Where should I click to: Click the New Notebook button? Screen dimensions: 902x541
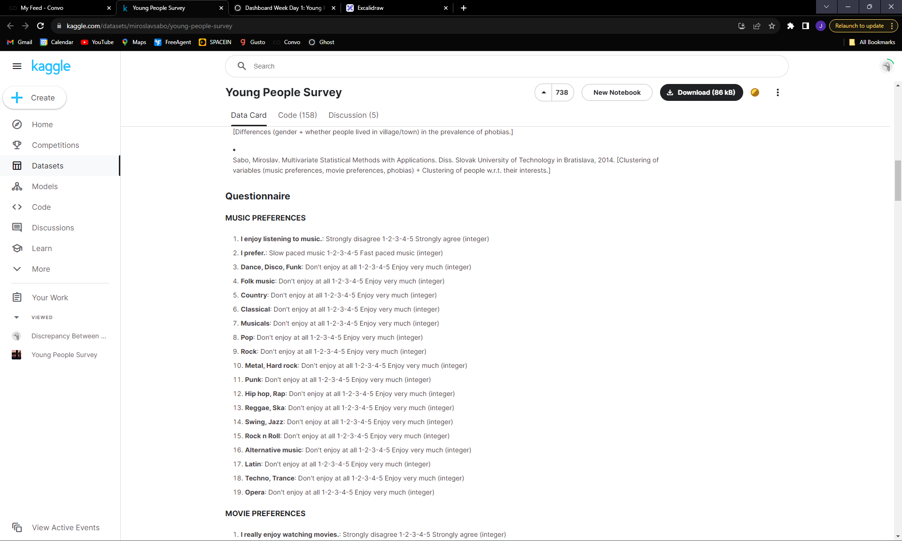tap(616, 92)
